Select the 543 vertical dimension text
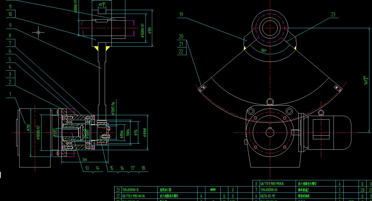372x201 pixels. (x=366, y=81)
